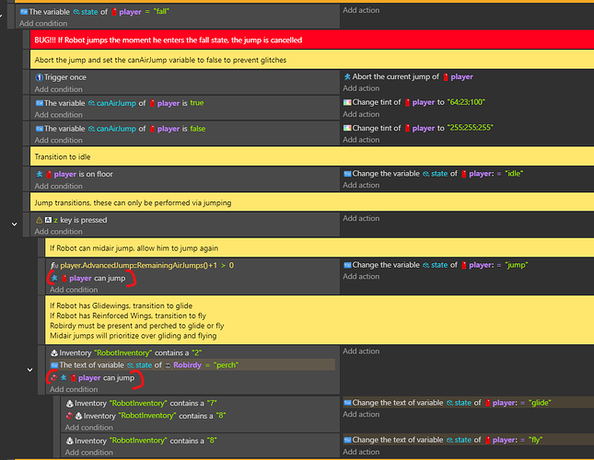This screenshot has width=594, height=460.
Task: Click the red inverted icon on the contains "8" condition
Action: click(x=68, y=416)
